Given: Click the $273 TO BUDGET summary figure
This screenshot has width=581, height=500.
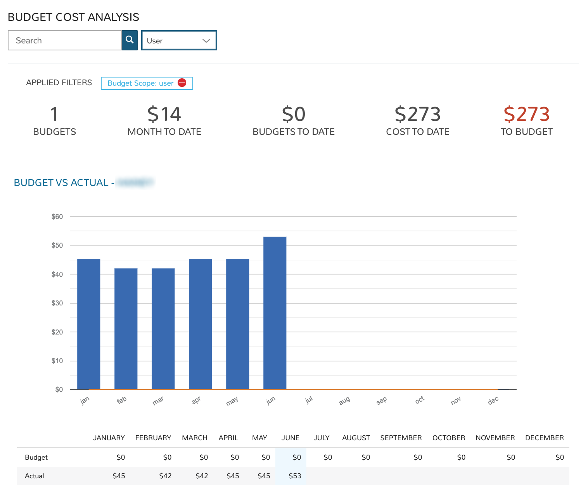Looking at the screenshot, I should tap(527, 114).
